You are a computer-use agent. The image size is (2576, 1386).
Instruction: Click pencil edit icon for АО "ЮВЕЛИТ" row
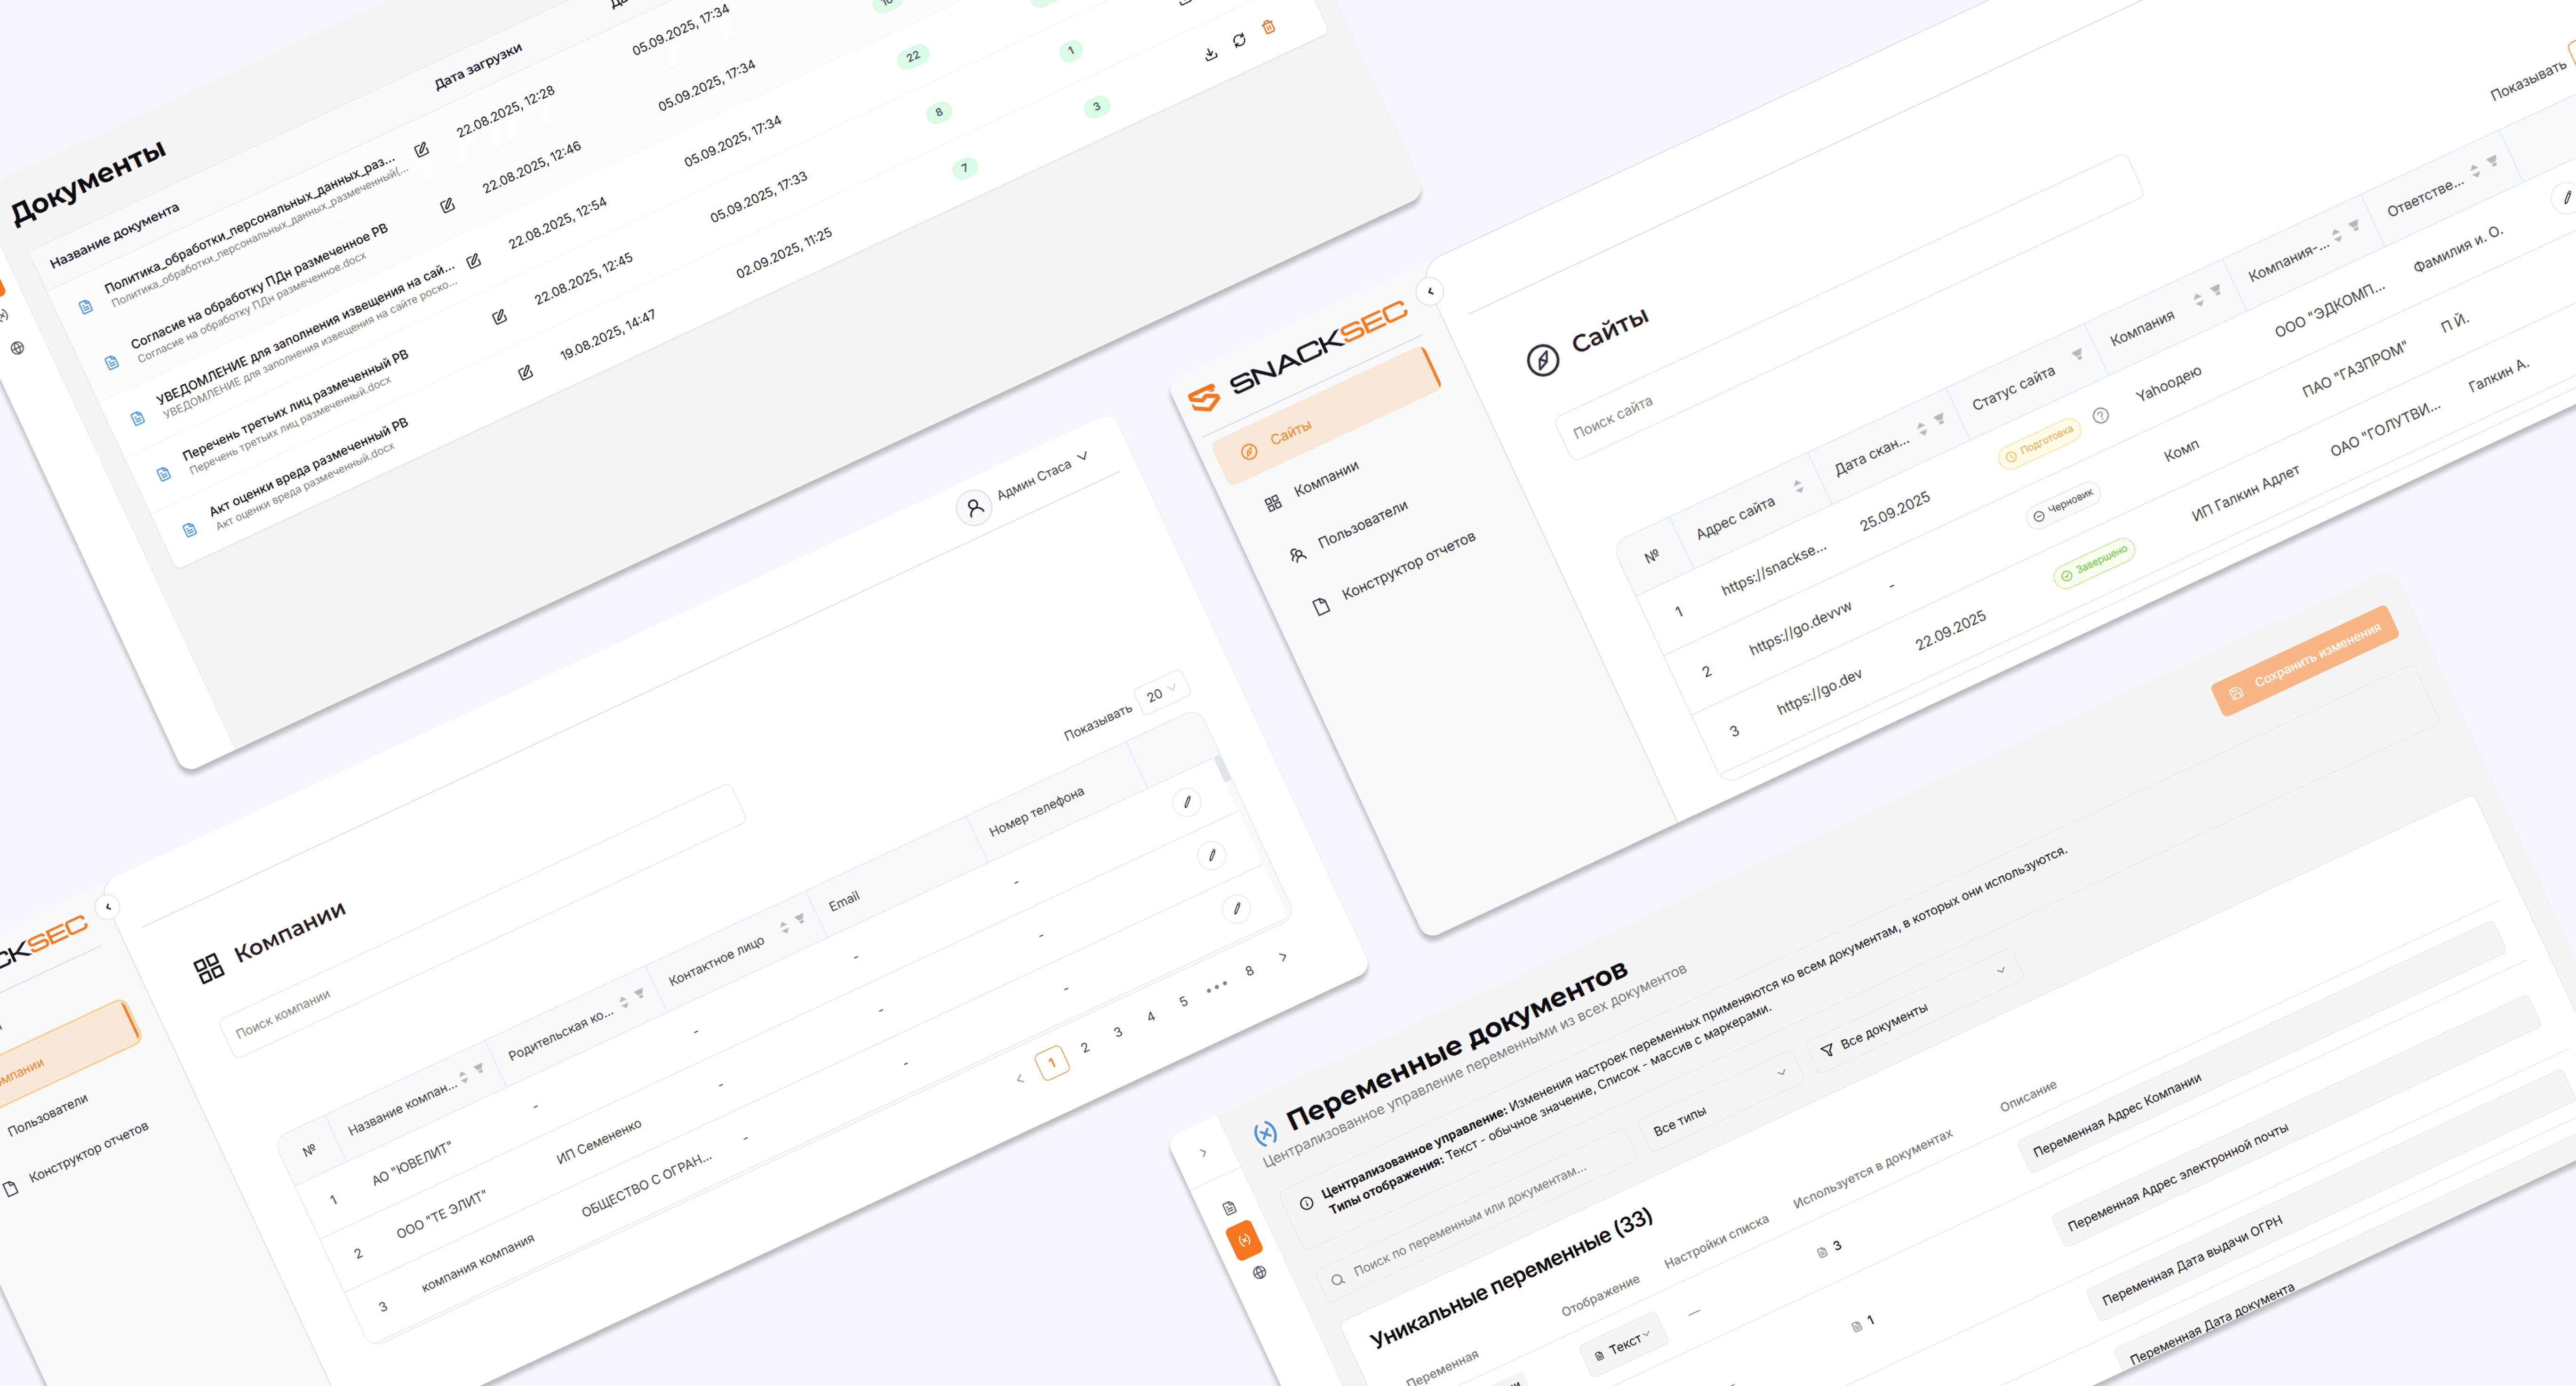click(1187, 801)
